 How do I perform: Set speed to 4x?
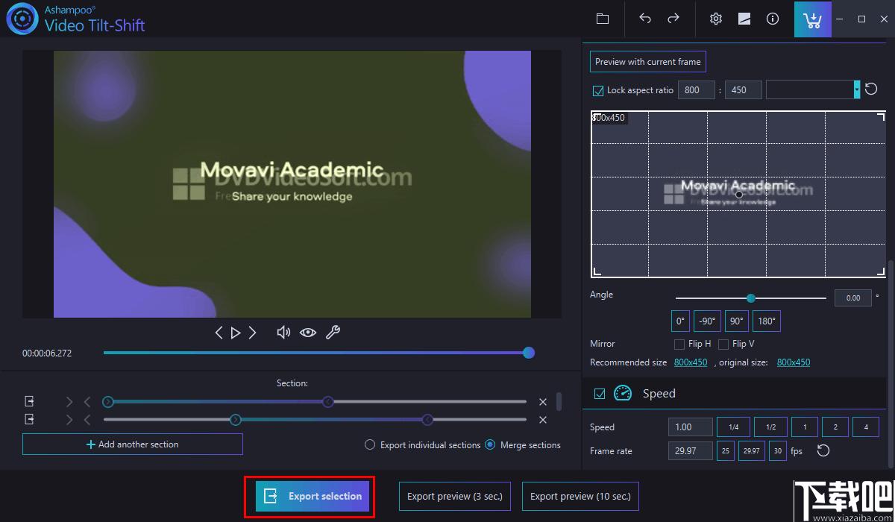point(866,427)
